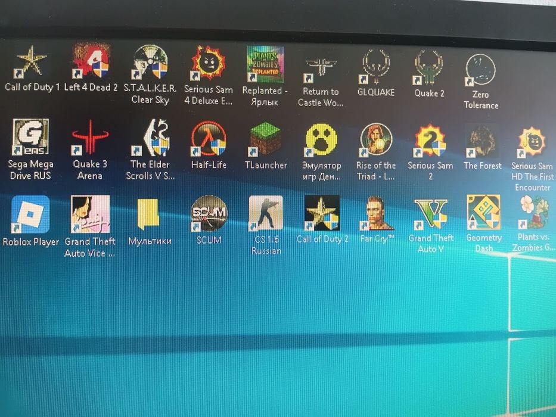
Task: Select the TLauncher Minecraft block icon
Action: [265, 139]
